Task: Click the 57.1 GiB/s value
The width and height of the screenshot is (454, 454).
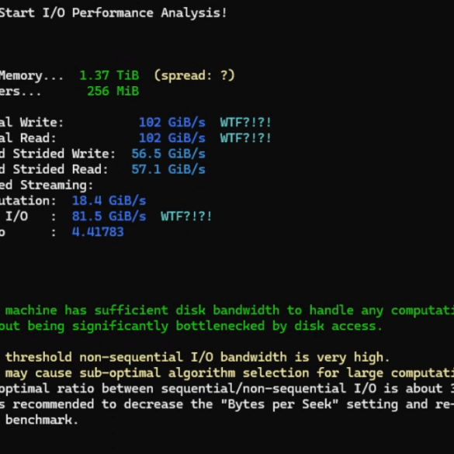Action: click(x=168, y=169)
